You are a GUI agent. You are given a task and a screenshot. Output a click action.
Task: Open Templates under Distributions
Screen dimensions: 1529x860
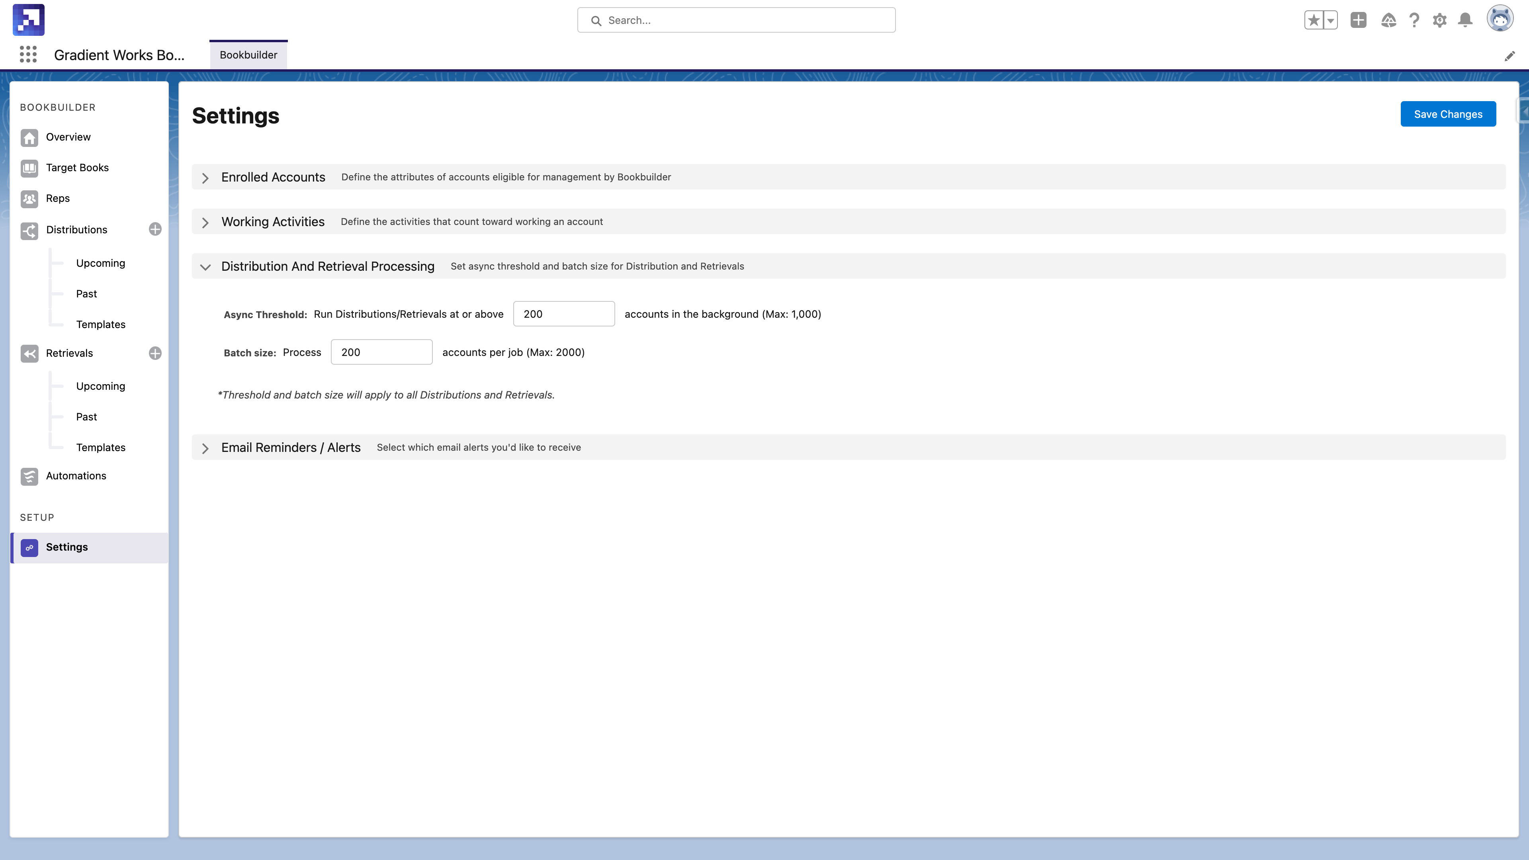click(100, 324)
